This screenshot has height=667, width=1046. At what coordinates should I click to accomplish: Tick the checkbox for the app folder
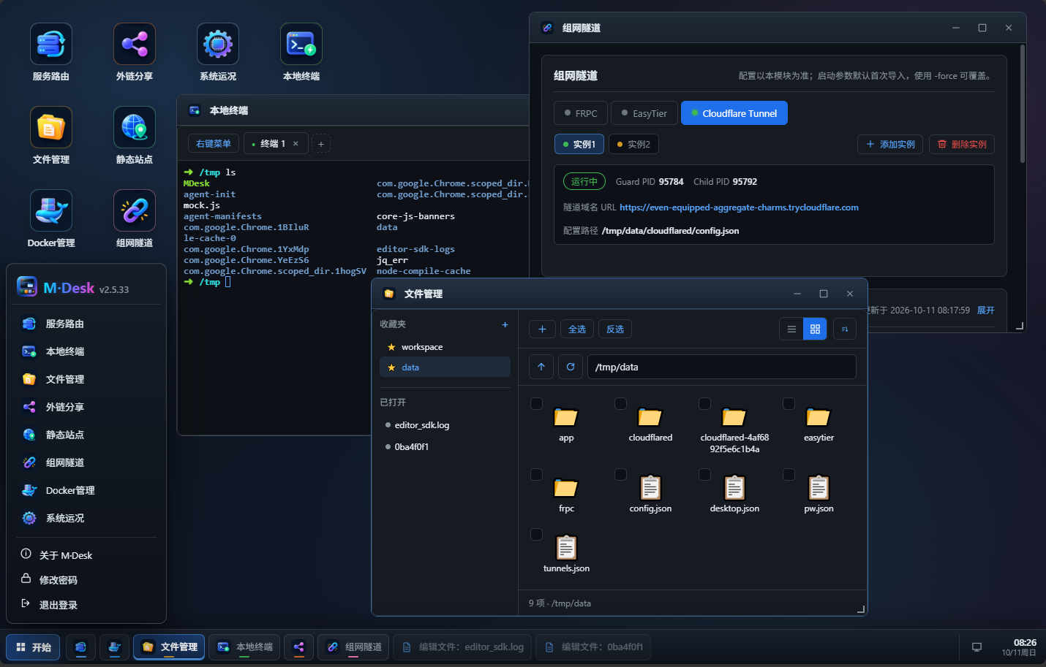coord(536,404)
